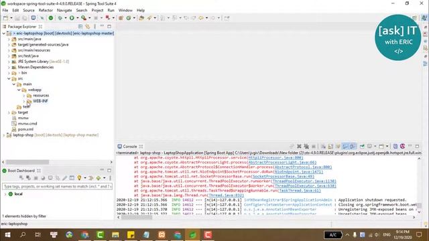The height and width of the screenshot is (241, 429).
Task: Select pom.xml in Package Explorer
Action: coord(25,129)
